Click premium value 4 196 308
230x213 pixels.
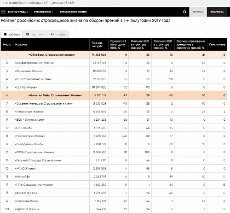(100, 128)
